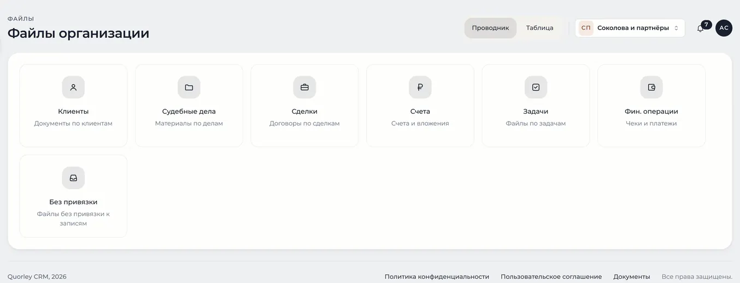Switch to the Проводник view
Image resolution: width=740 pixels, height=283 pixels.
click(490, 28)
